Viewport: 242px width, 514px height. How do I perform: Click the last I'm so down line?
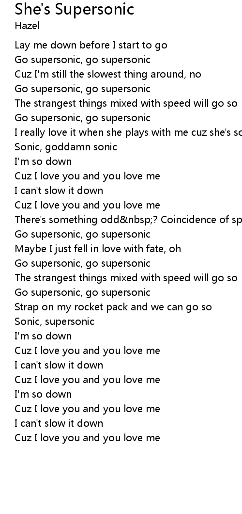[x=43, y=394]
